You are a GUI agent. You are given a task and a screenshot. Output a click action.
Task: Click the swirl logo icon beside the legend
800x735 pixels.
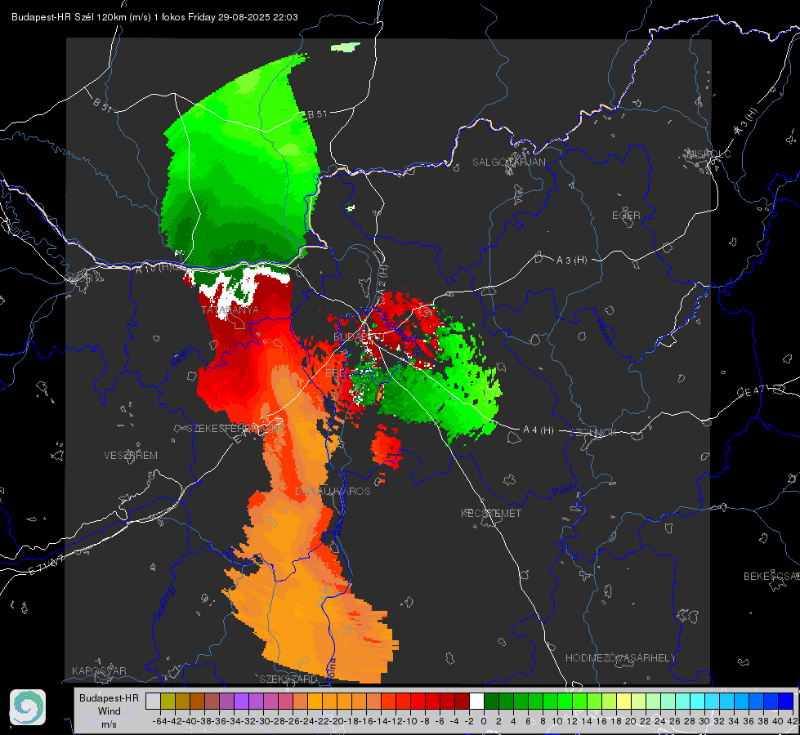coord(28,707)
